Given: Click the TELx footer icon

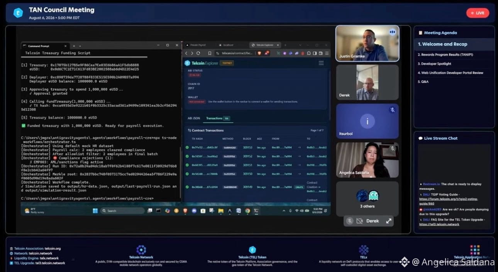Looking at the screenshot, I should (x=363, y=250).
